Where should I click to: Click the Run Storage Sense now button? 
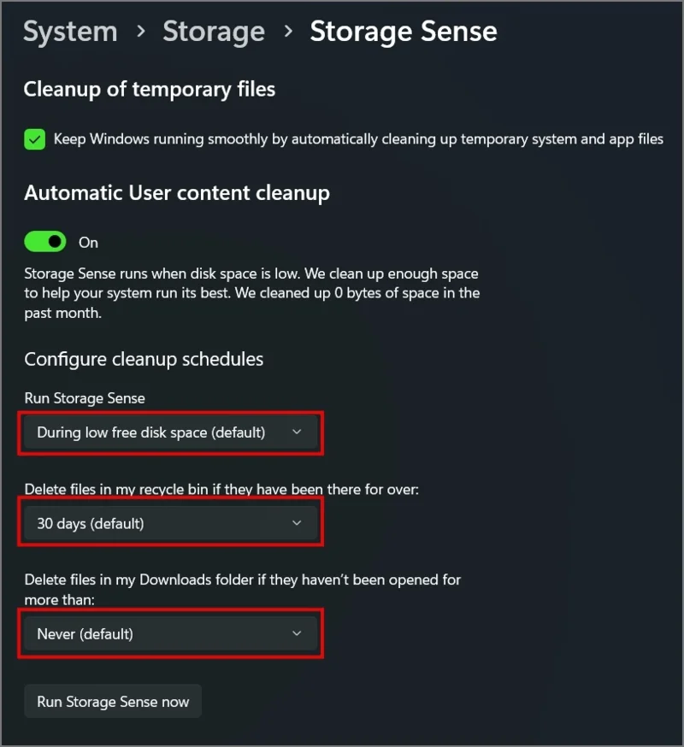click(x=112, y=701)
